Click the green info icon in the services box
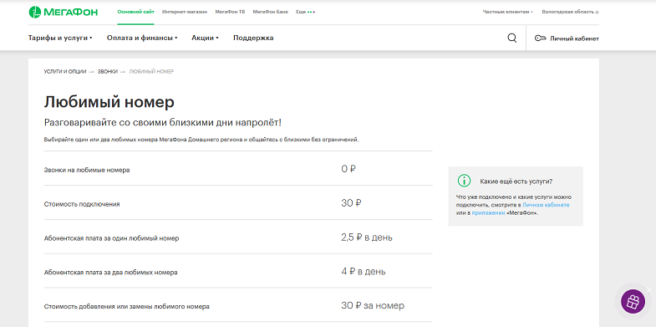This screenshot has width=656, height=327. point(464,181)
